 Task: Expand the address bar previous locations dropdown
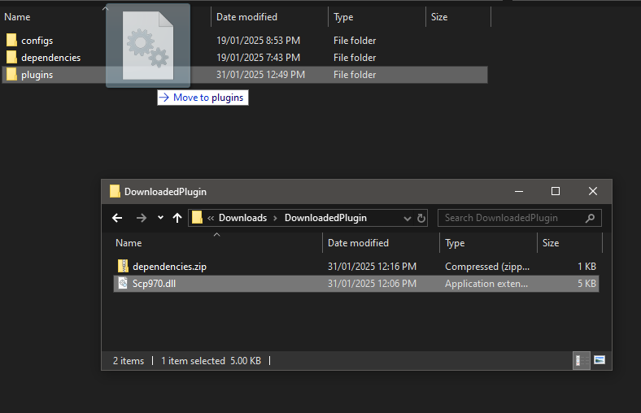[408, 218]
